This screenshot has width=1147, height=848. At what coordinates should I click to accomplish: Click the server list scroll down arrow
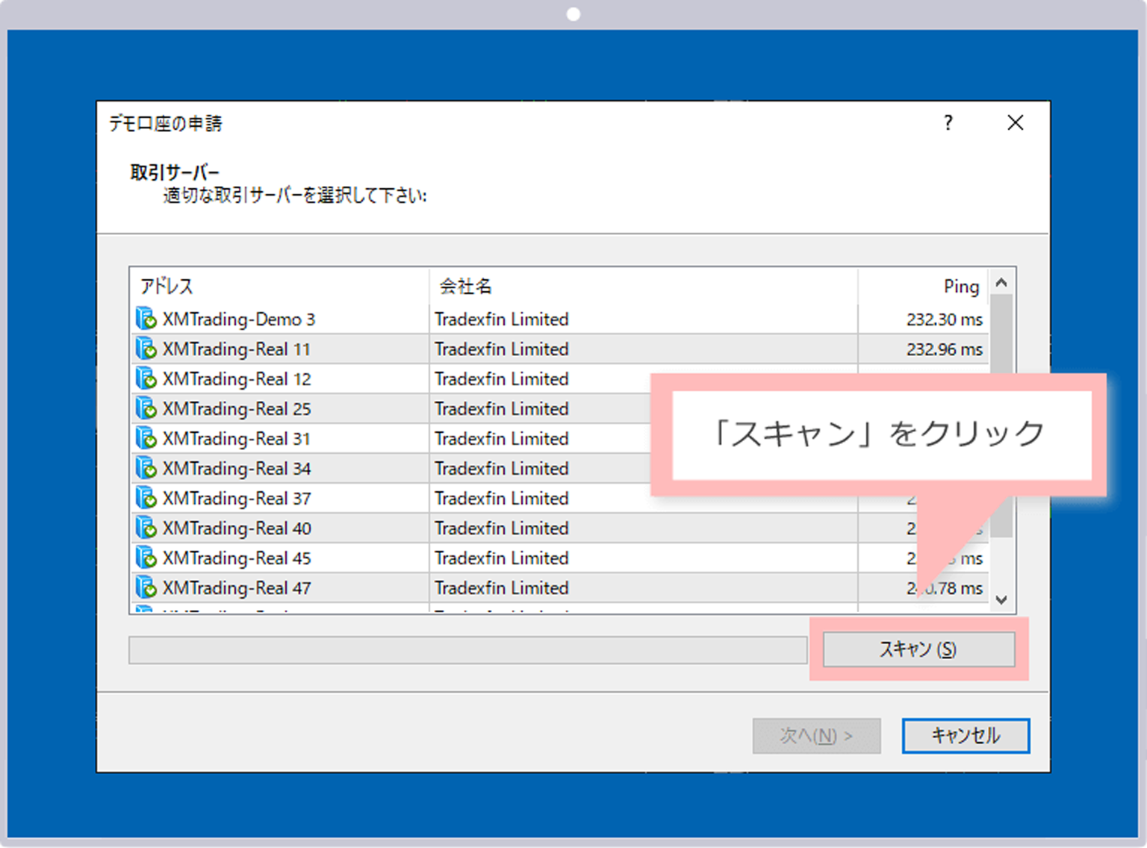tap(1002, 599)
